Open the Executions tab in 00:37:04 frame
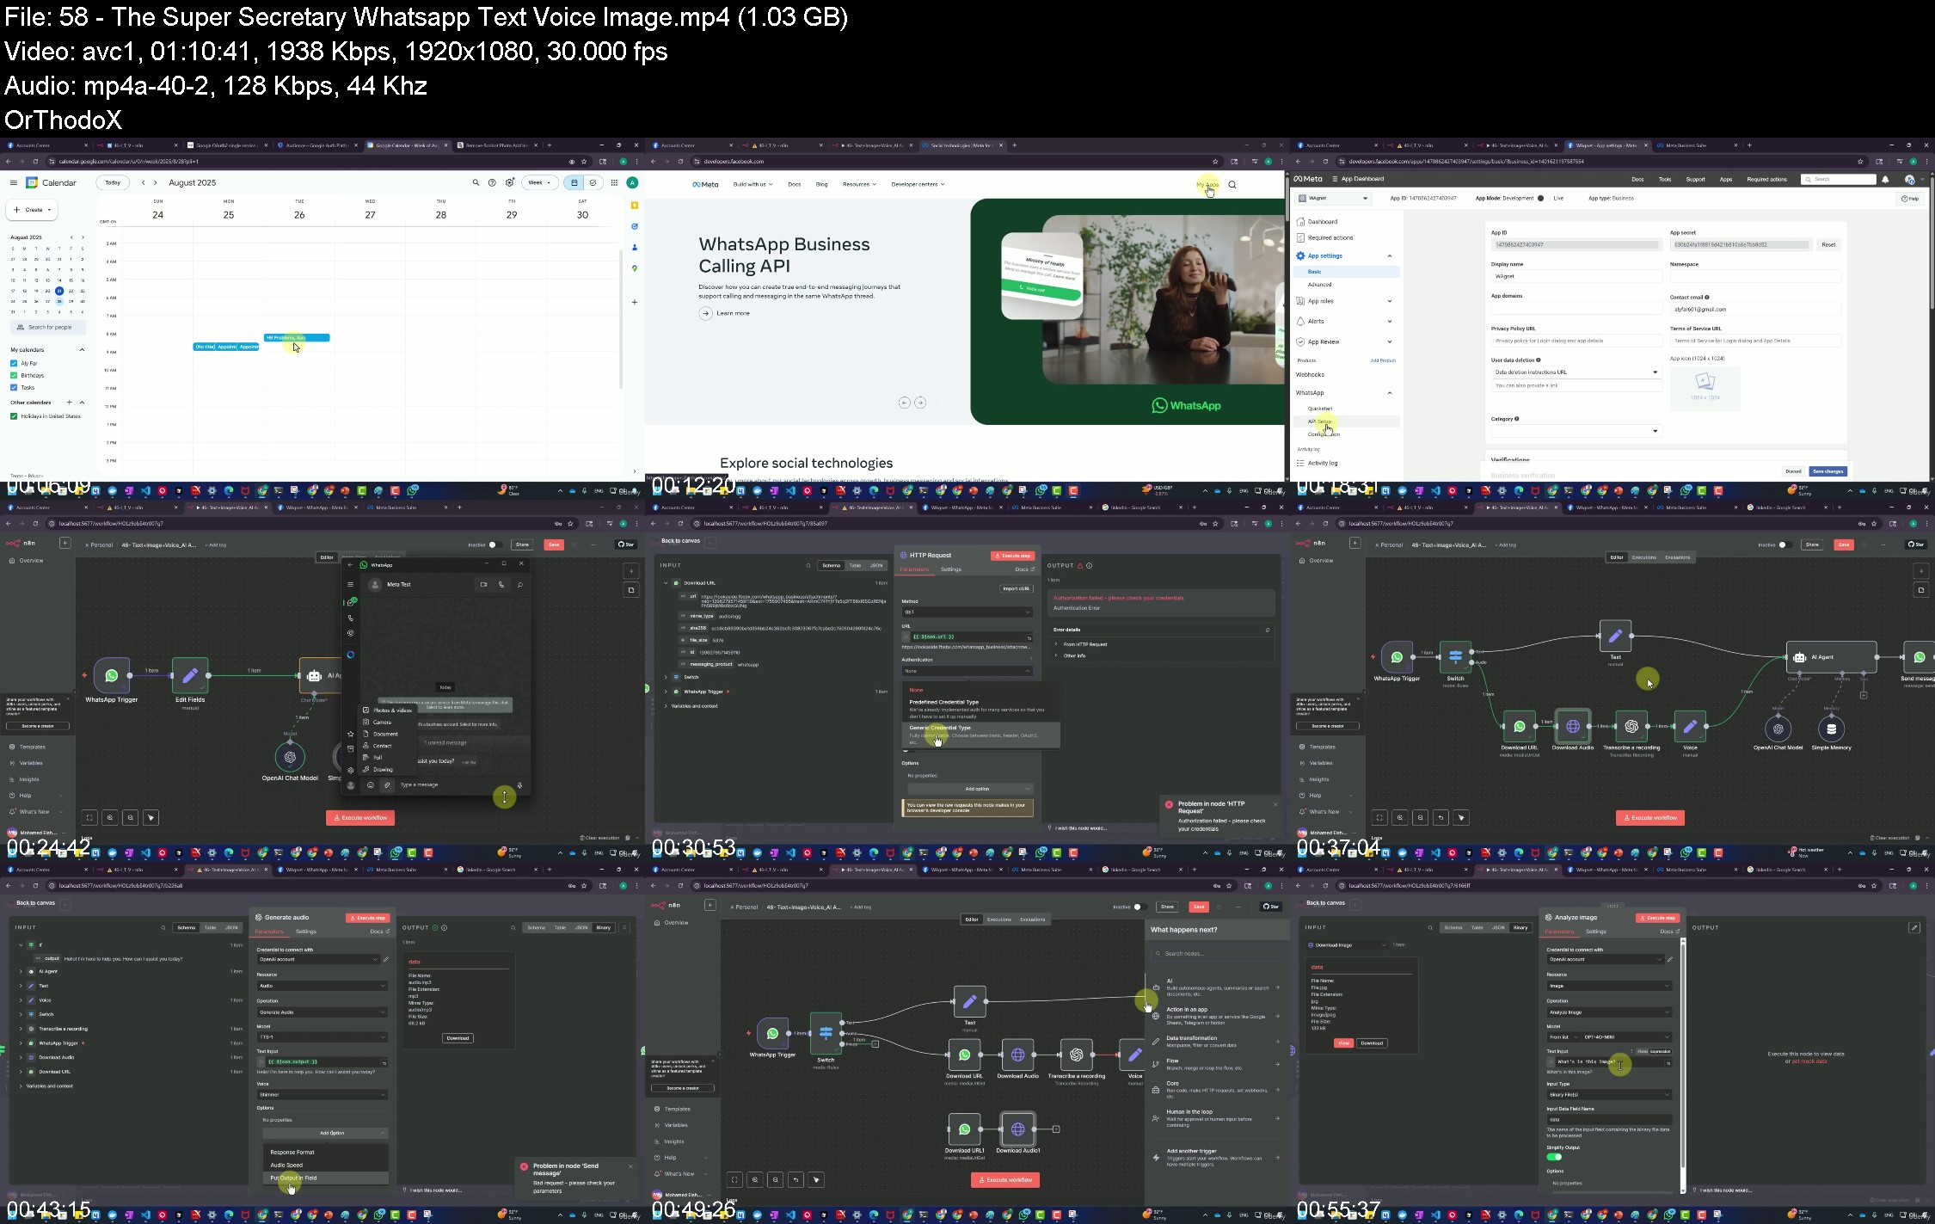The height and width of the screenshot is (1224, 1935). (x=1643, y=557)
